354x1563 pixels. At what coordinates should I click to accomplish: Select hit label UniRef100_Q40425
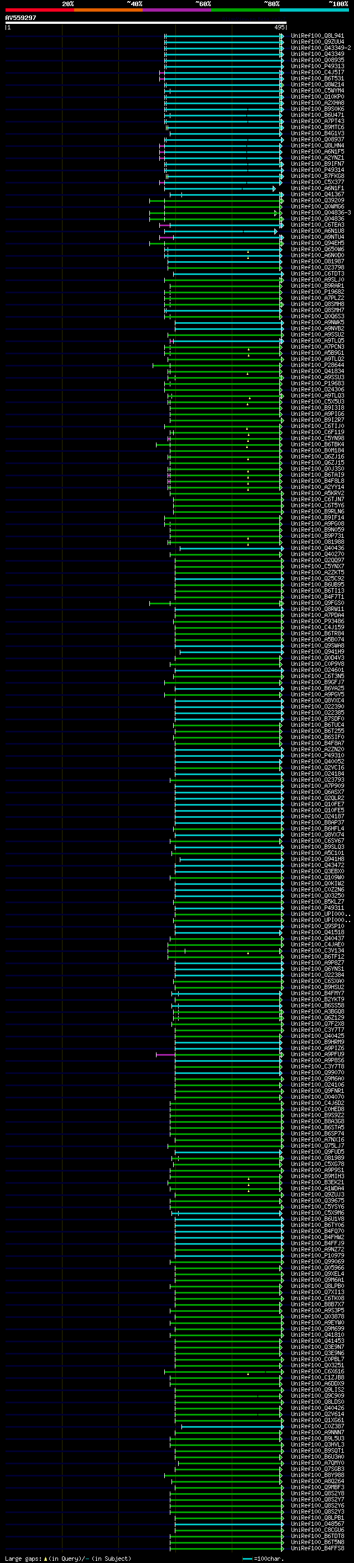(x=317, y=1037)
